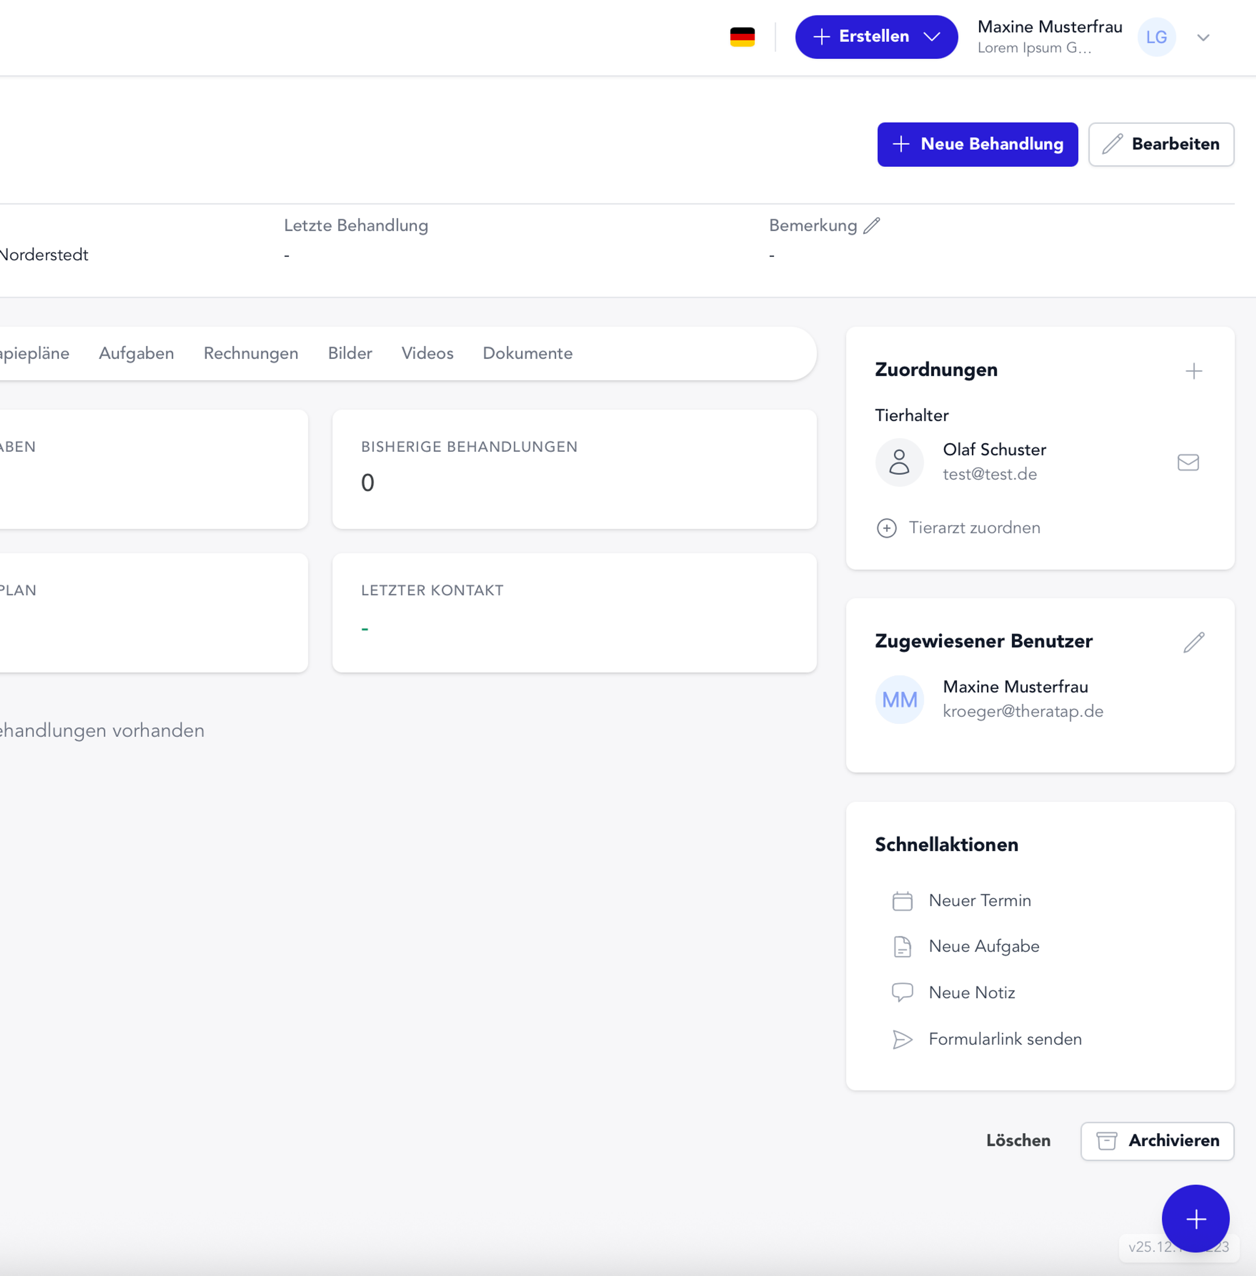Add a new Zuordnung via the plus icon

coord(1194,371)
